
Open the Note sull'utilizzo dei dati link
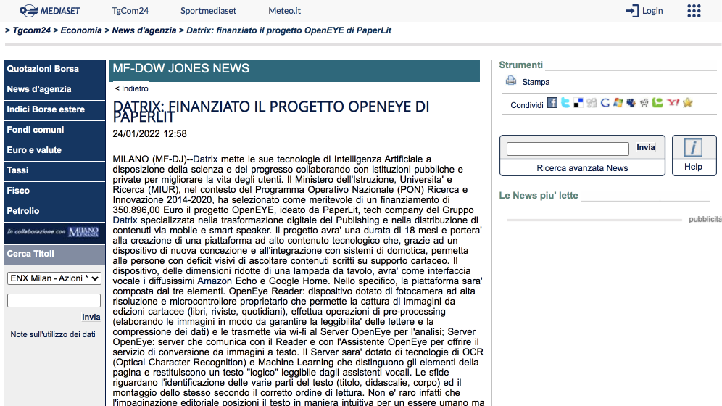53,334
